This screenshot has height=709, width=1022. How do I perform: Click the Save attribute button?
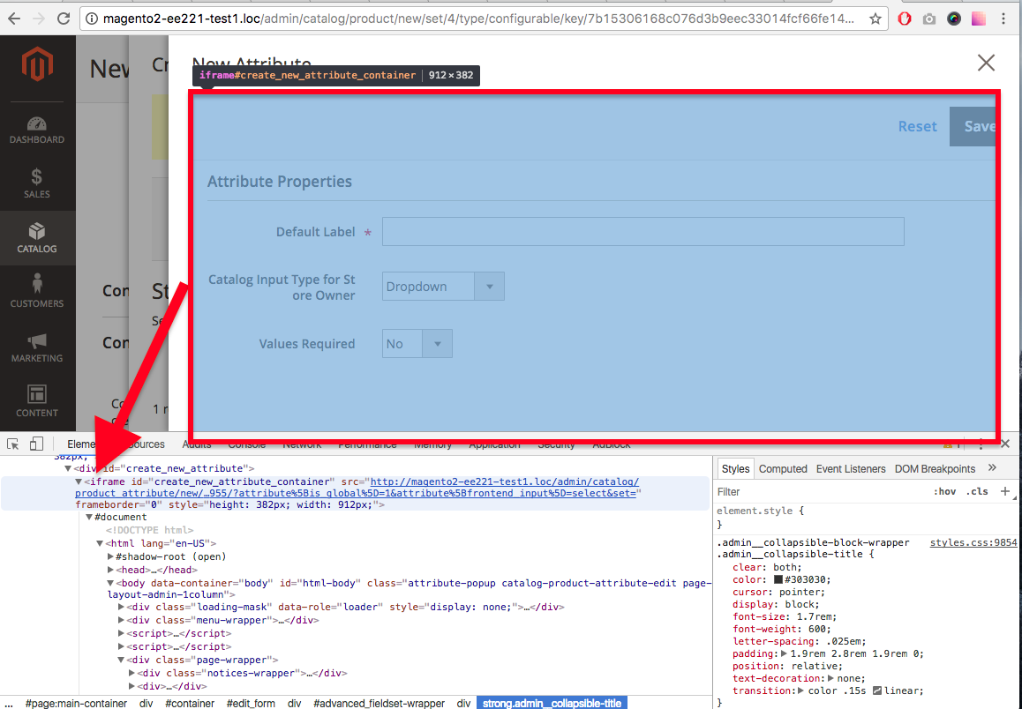(x=973, y=126)
